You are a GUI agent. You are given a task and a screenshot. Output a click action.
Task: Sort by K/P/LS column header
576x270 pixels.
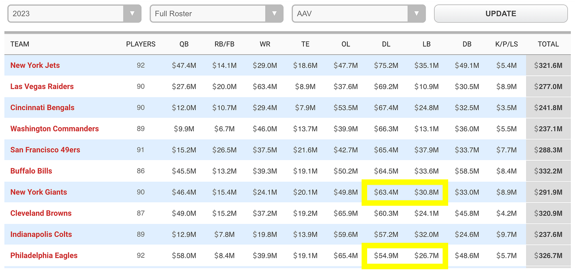(507, 44)
